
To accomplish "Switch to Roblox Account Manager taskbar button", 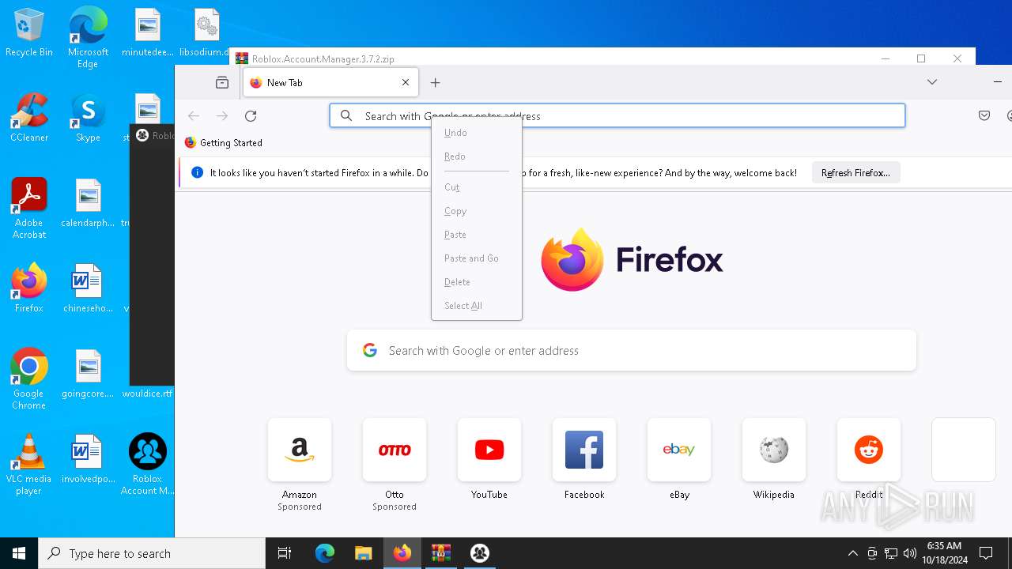I will click(479, 553).
